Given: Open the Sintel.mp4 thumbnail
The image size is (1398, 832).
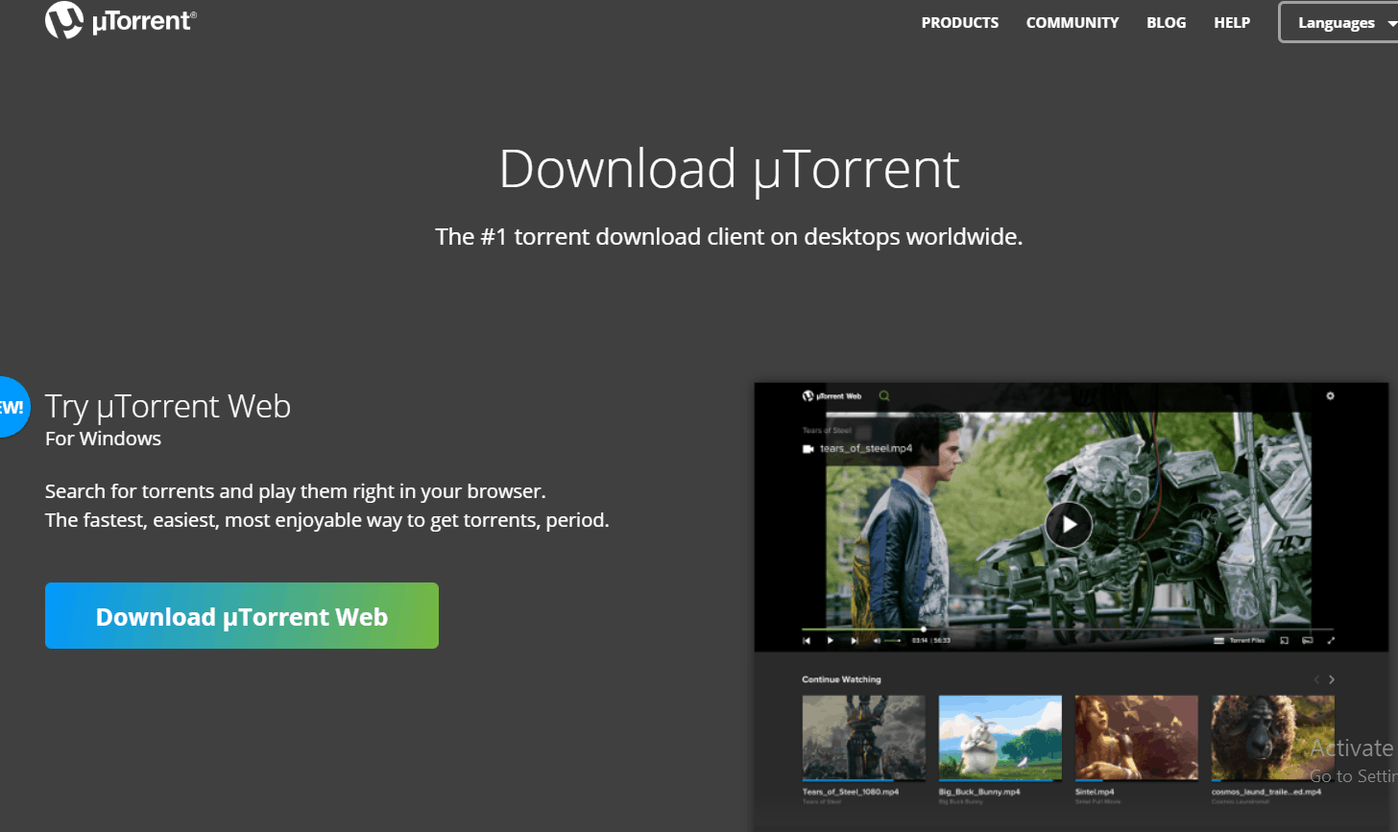Looking at the screenshot, I should click(1137, 737).
